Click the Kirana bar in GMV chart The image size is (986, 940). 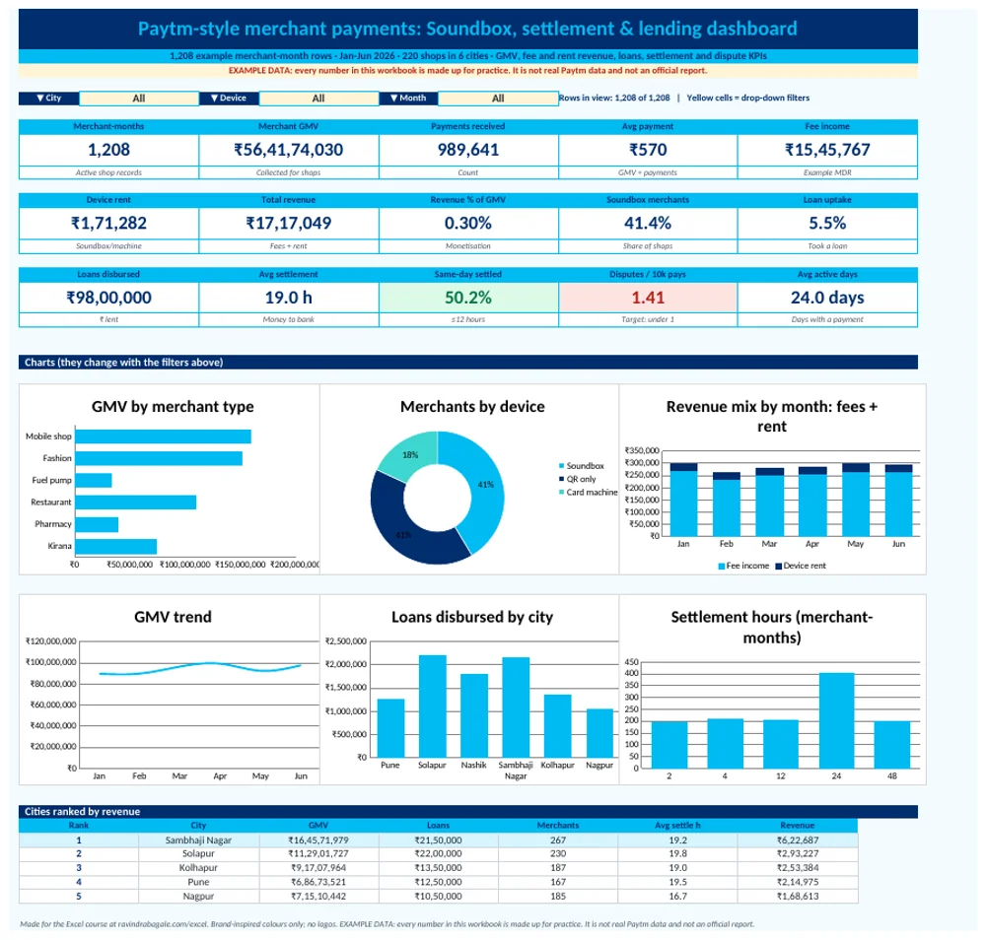(115, 546)
